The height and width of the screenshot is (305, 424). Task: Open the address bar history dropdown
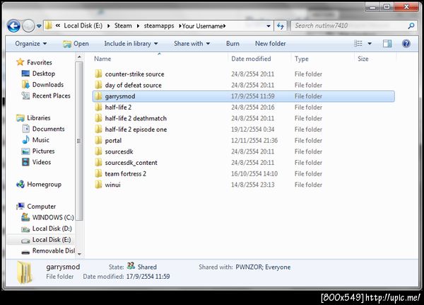[269, 26]
